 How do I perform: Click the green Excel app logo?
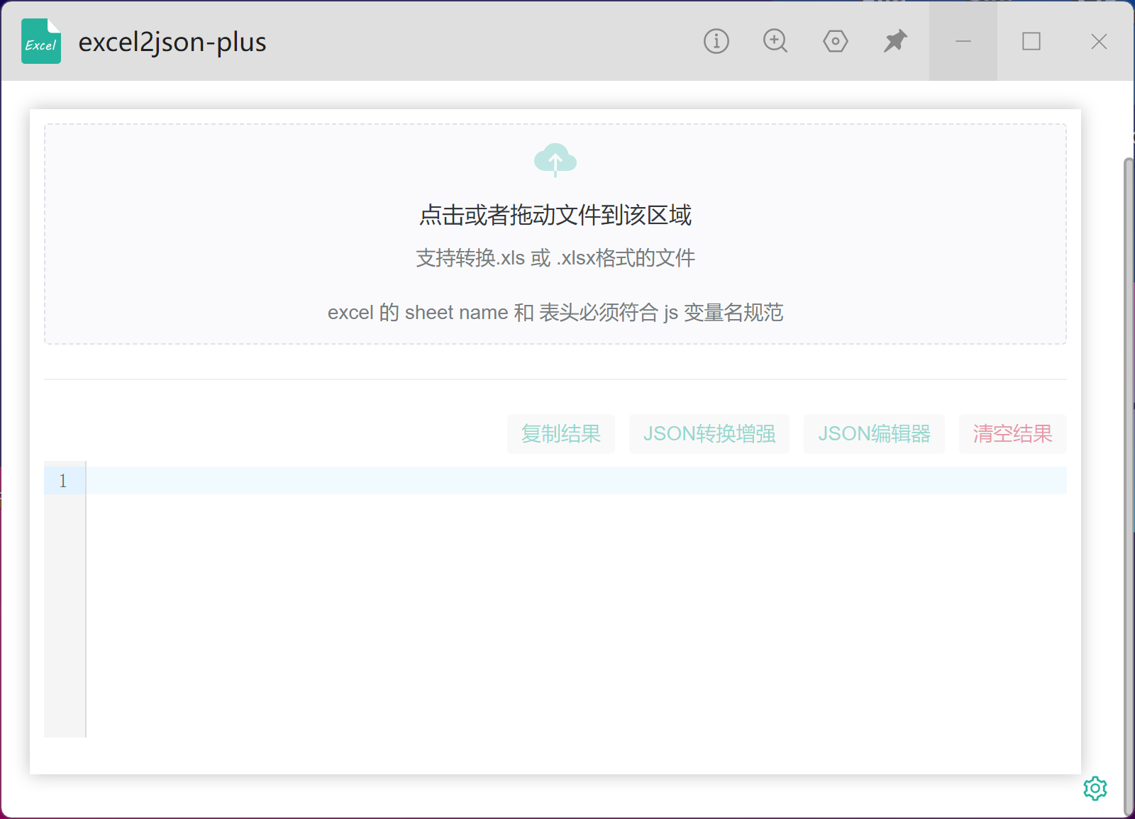pos(41,41)
